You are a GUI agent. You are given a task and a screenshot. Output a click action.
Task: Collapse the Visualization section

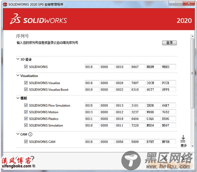coord(18,76)
